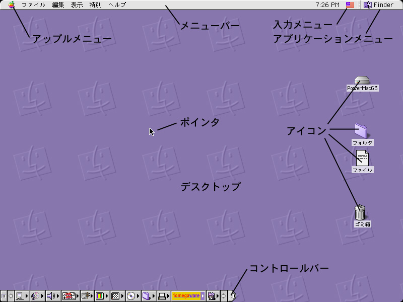Open the color bars monitor depth module
Viewport: 403px width, 302px height.
point(100,296)
